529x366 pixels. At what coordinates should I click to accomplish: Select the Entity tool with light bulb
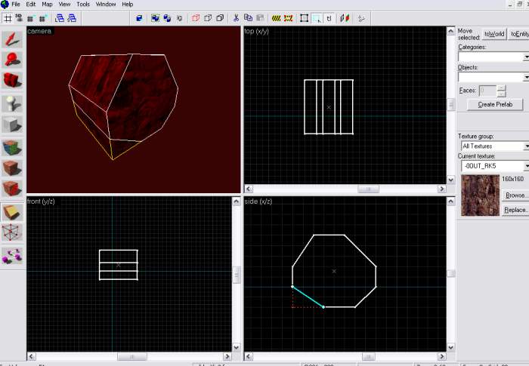(x=13, y=103)
